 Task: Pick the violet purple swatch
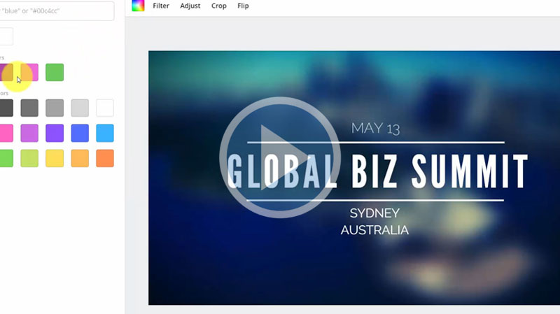[55, 133]
